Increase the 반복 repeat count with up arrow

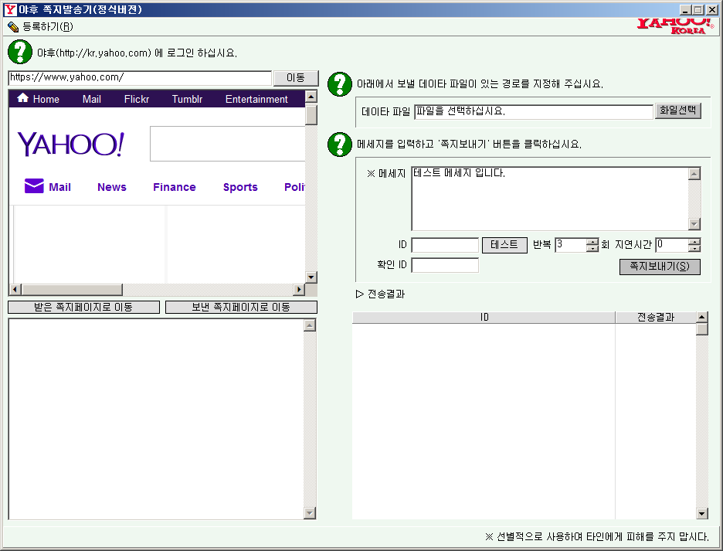coord(592,241)
